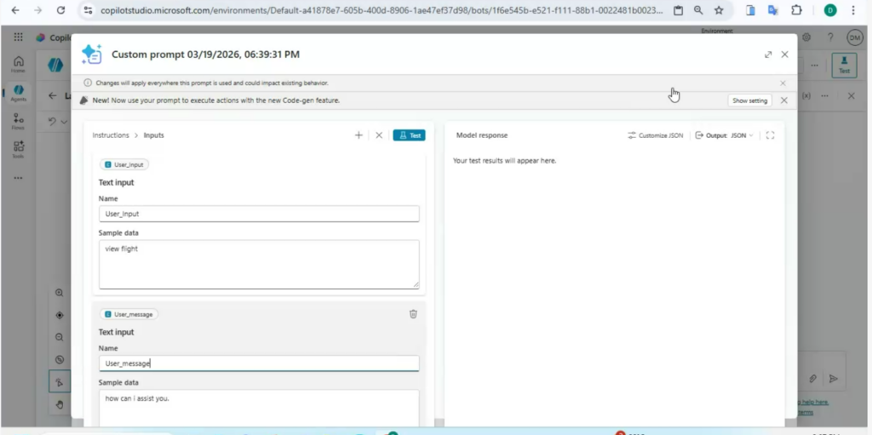The width and height of the screenshot is (872, 435).
Task: Run the prompt with Test button
Action: (410, 135)
